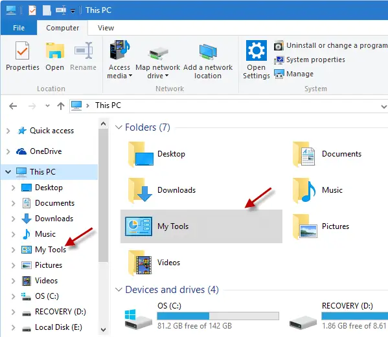Select My Tools folder in main pane
The width and height of the screenshot is (388, 337).
point(201,226)
